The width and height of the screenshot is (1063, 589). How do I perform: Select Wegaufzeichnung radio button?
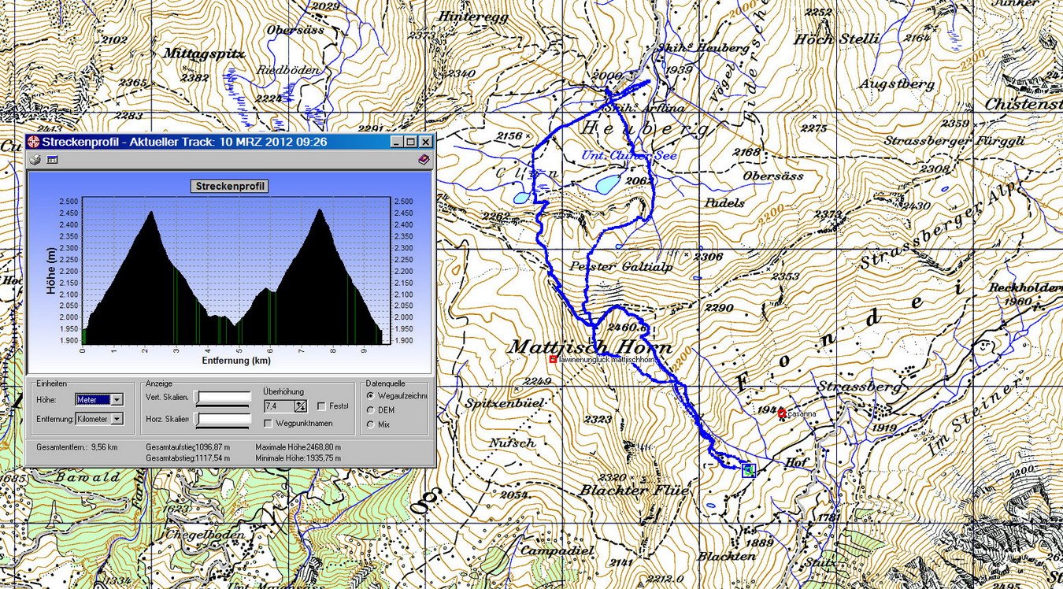pyautogui.click(x=371, y=396)
